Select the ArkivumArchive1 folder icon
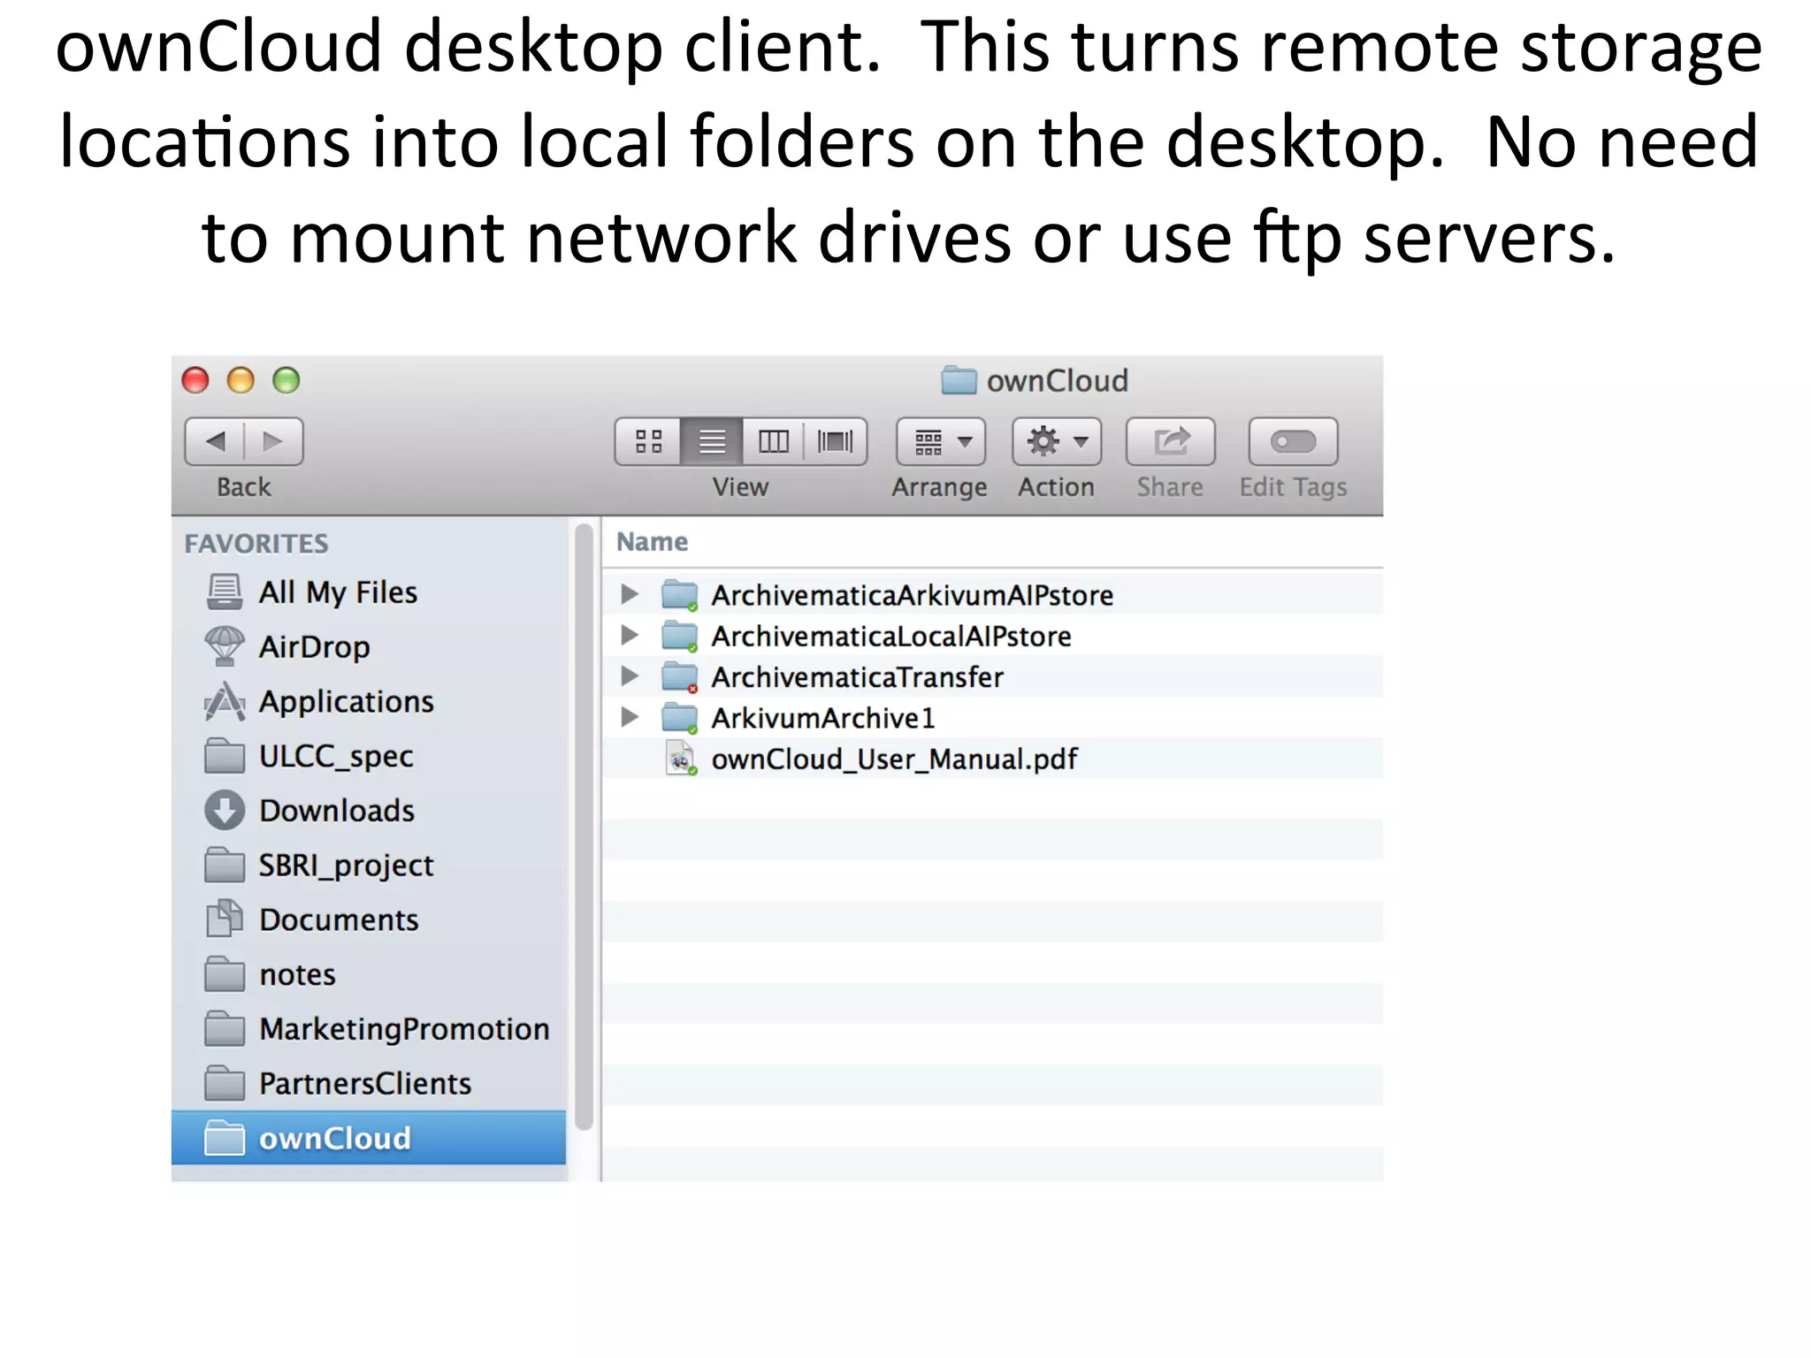The image size is (1811, 1358). (680, 718)
